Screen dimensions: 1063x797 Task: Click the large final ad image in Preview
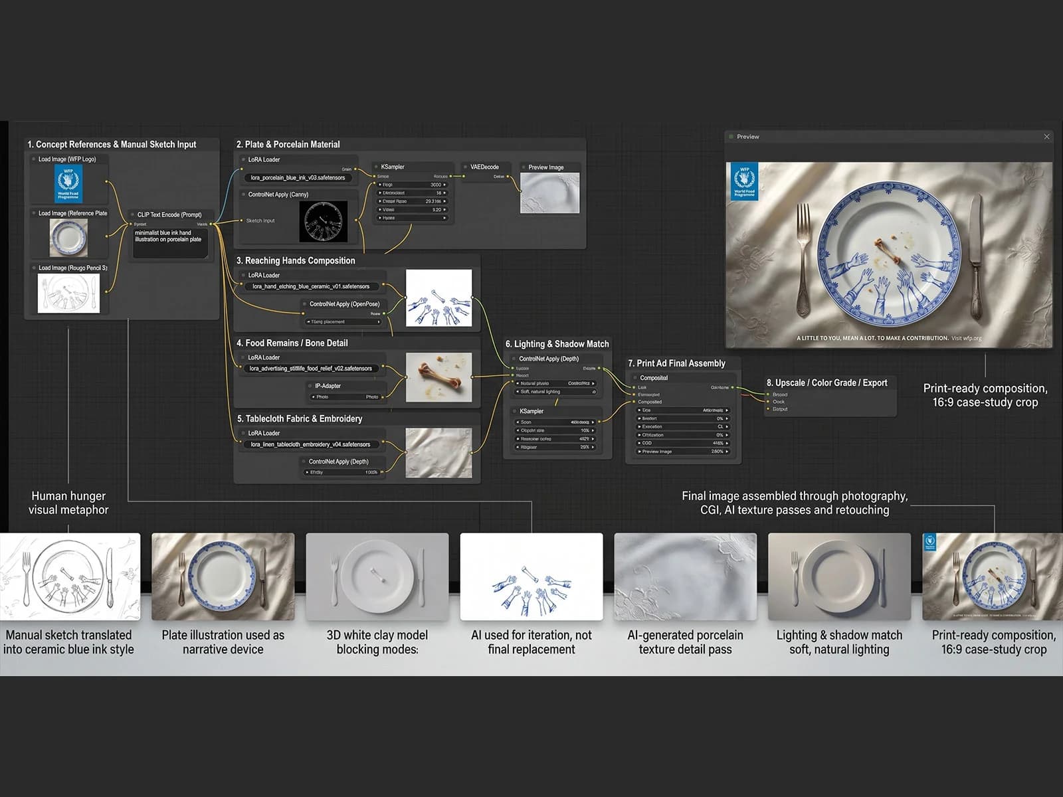pyautogui.click(x=889, y=255)
